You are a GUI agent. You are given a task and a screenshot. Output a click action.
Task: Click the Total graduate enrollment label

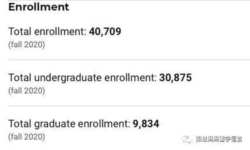pos(69,124)
